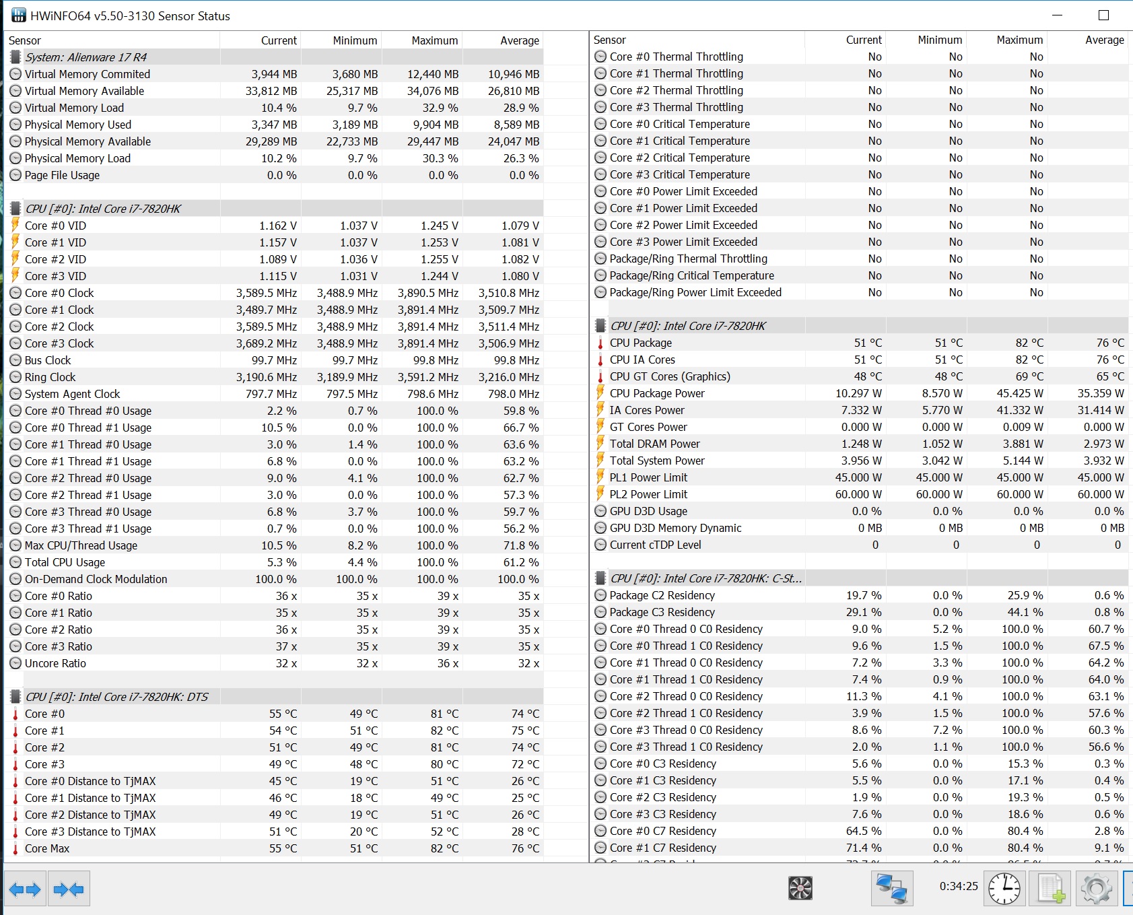Screen dimensions: 1133x915
Task: Click CPU Package Power lightning icon
Action: (600, 393)
